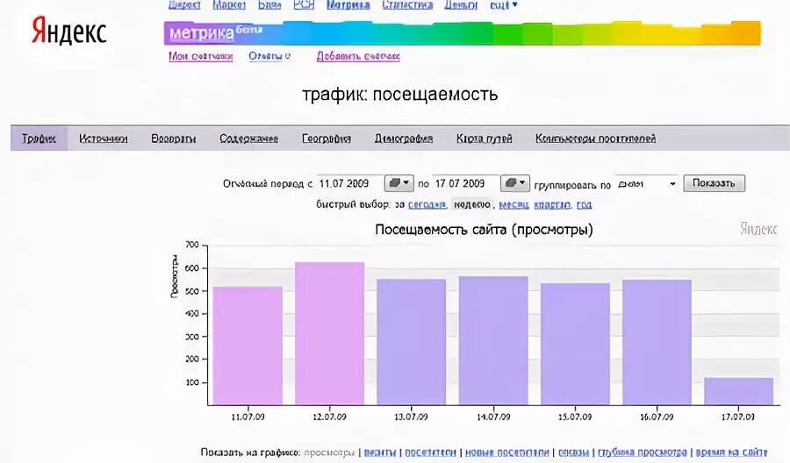Expand the Отчёты dropdown menu

pyautogui.click(x=269, y=56)
